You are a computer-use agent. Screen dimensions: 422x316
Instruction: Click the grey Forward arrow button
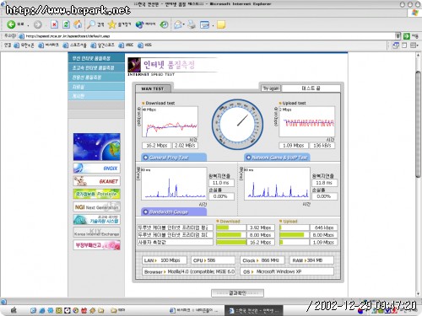pos(38,24)
